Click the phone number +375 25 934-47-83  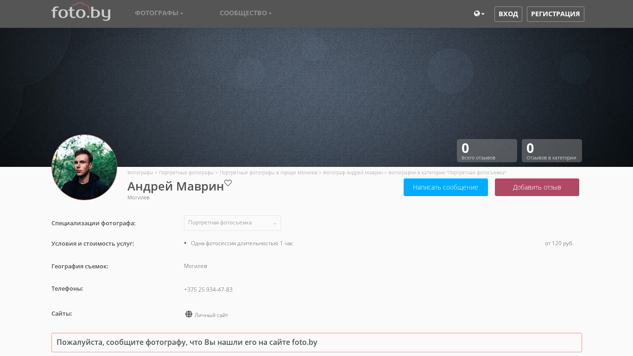(x=208, y=290)
